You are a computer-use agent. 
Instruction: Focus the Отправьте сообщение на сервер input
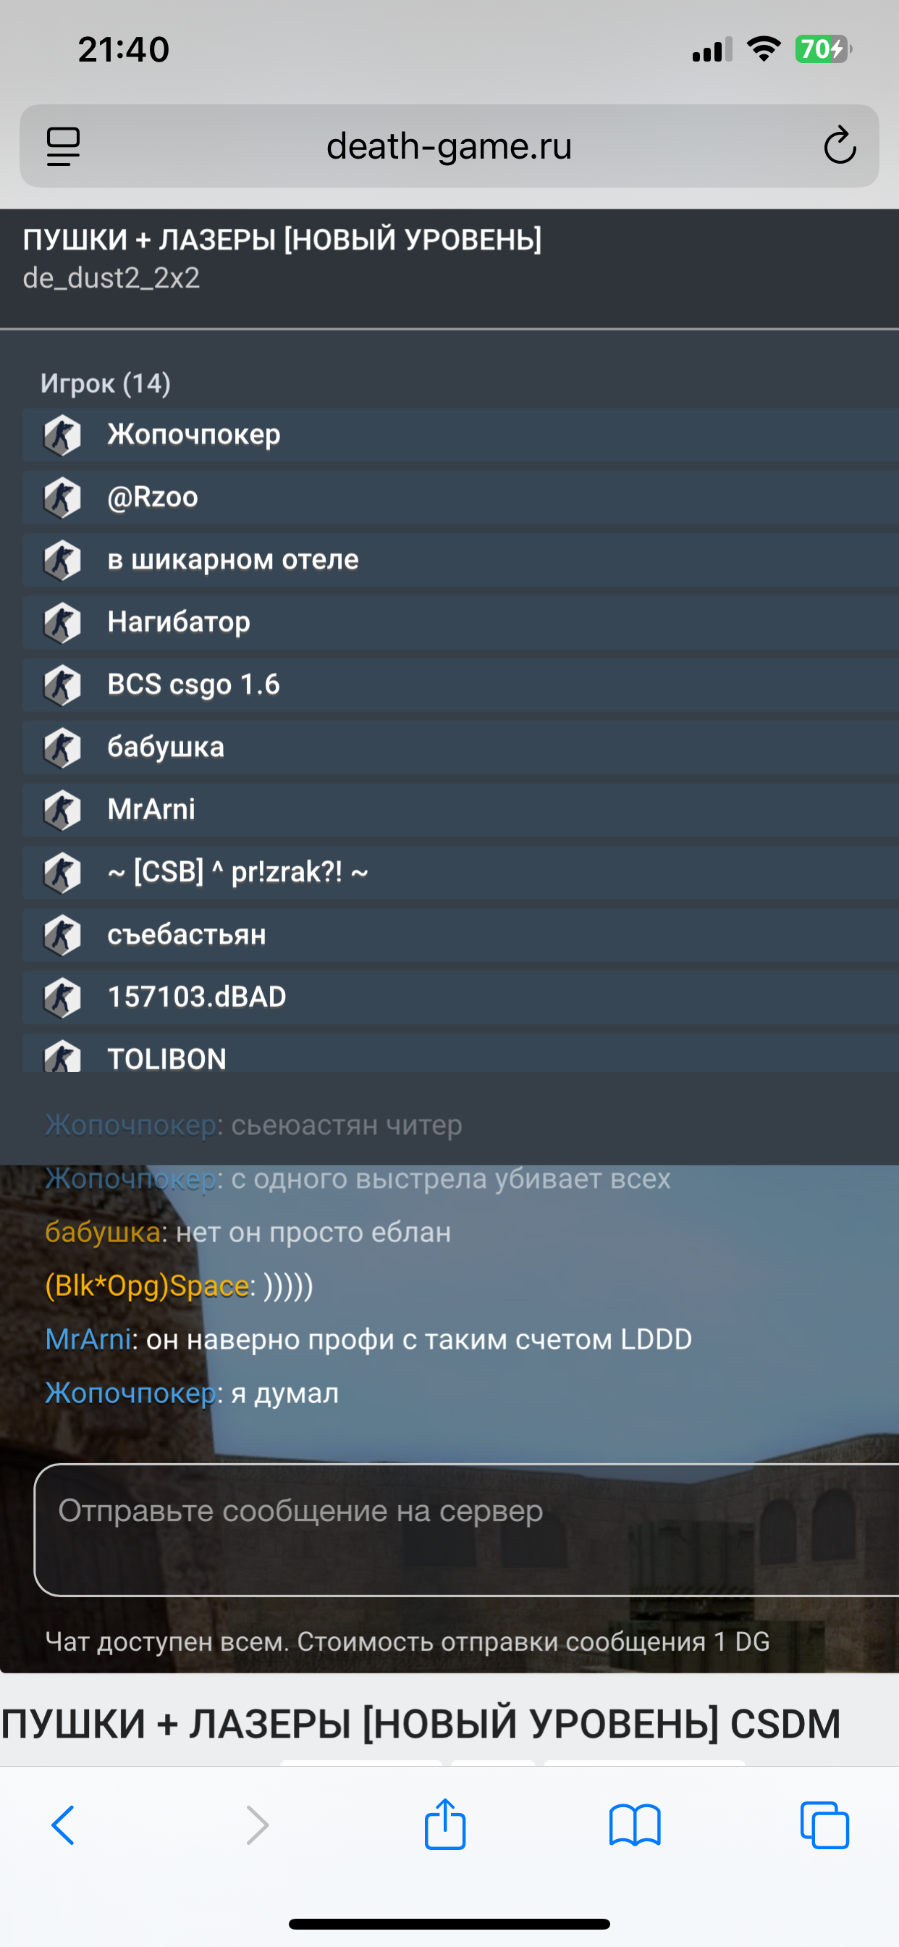467,1530
